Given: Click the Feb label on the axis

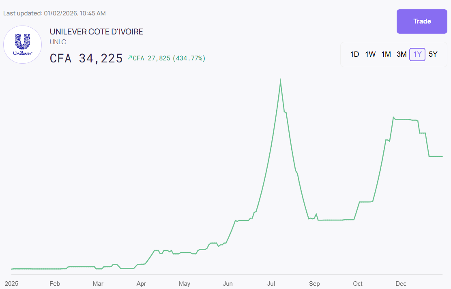Looking at the screenshot, I should click(55, 284).
